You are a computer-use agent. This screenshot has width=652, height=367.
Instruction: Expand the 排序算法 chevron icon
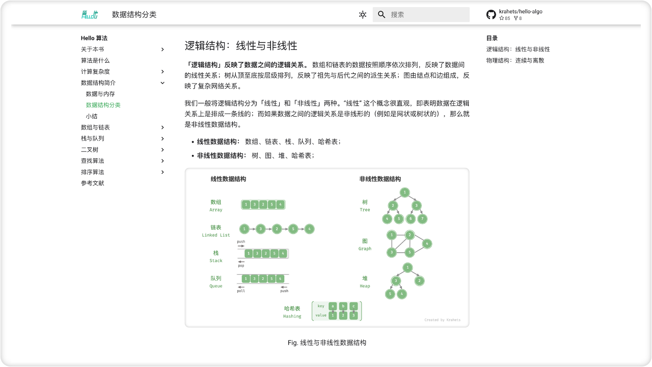[162, 172]
